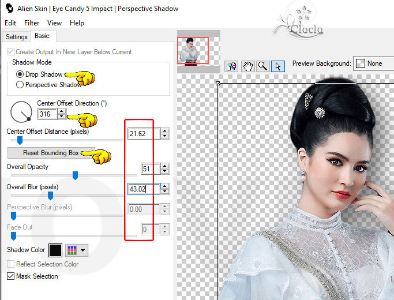
Task: Open the Filter menu
Action: pos(32,23)
